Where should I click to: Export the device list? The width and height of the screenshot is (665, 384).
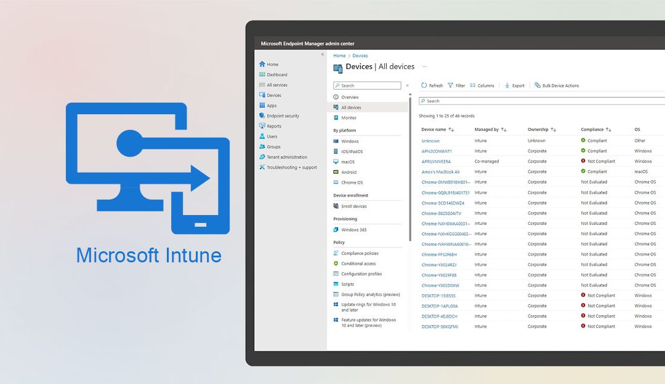point(514,85)
